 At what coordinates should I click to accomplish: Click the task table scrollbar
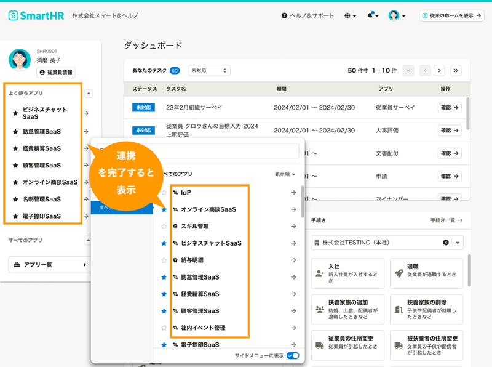(468, 113)
